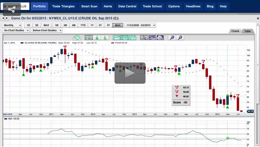Screen dimensions: 260x147
Task: Select the 5Y time range button
Action: click(108, 25)
